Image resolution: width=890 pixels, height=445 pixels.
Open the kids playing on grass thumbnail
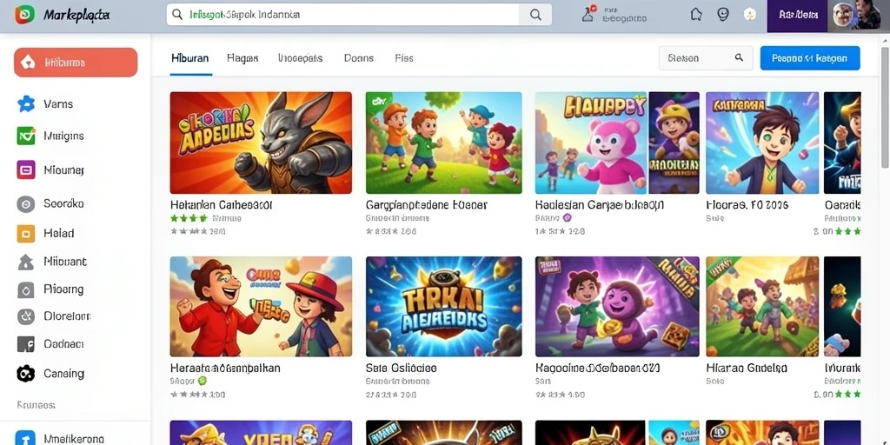pyautogui.click(x=443, y=143)
